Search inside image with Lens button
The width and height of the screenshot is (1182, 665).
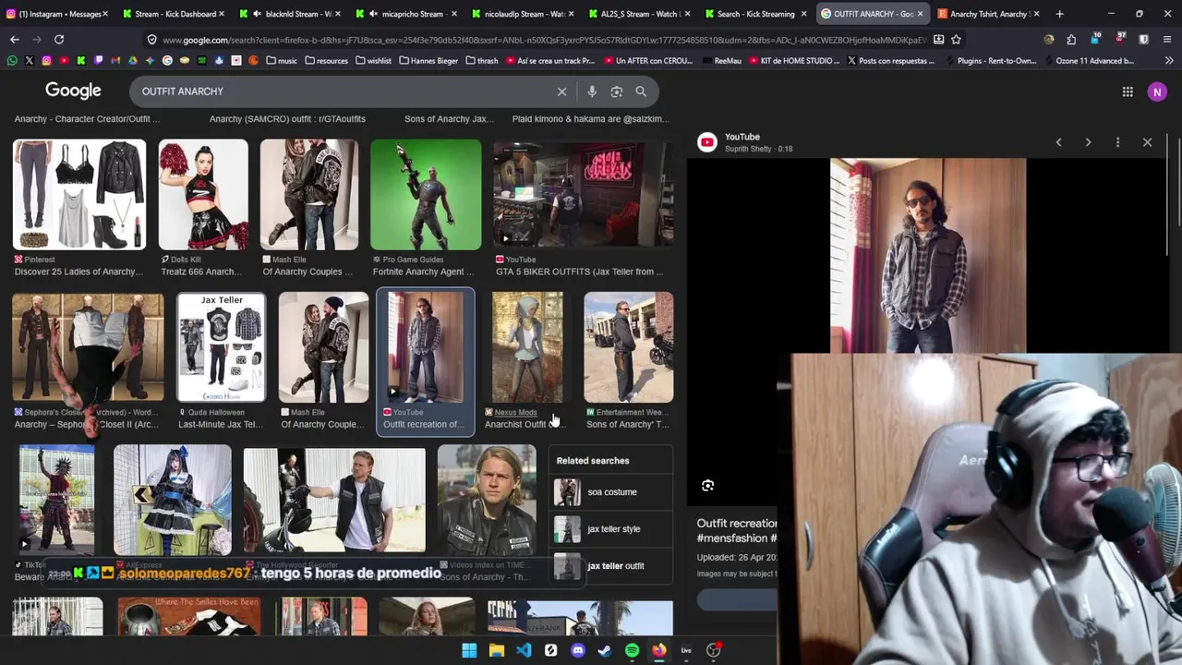pos(708,486)
